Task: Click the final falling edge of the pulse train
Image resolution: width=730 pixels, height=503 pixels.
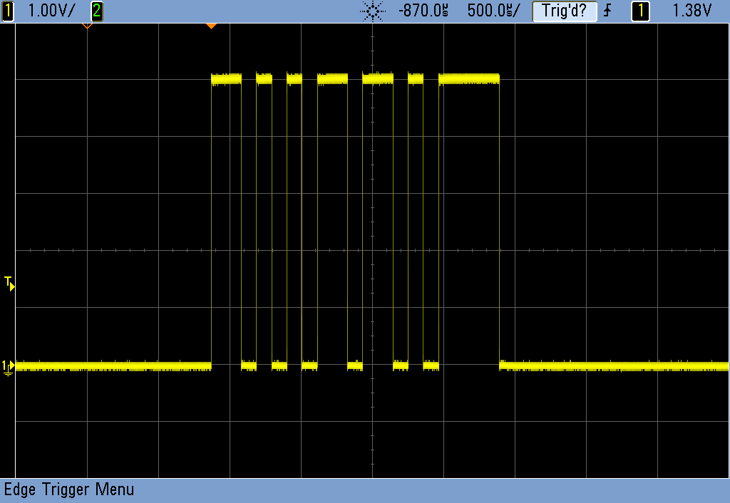Action: (x=500, y=221)
